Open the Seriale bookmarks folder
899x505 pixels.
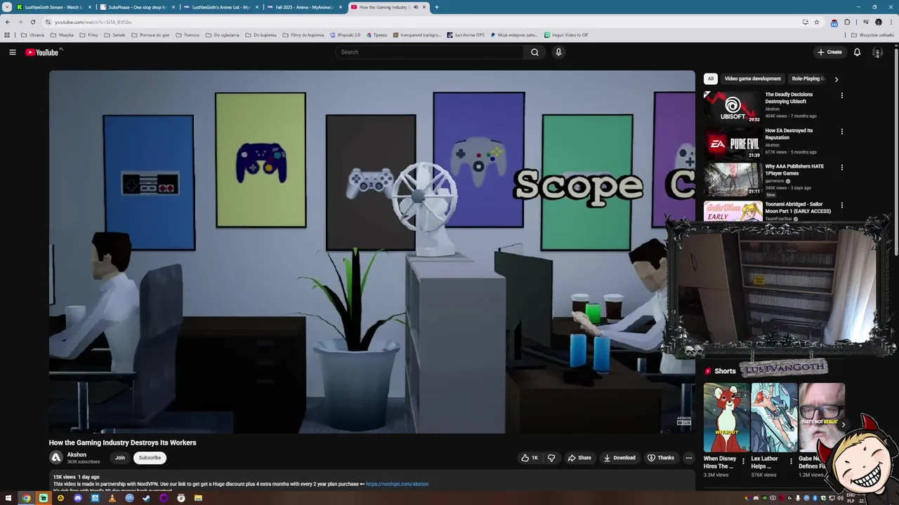[x=114, y=34]
